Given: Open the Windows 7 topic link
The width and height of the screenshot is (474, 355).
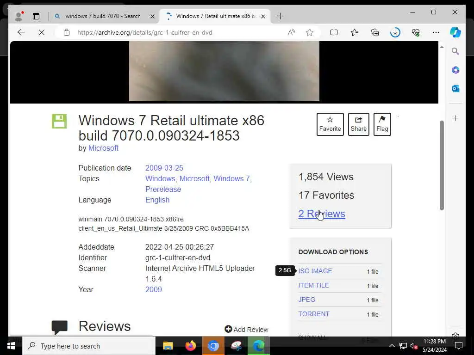Looking at the screenshot, I should (232, 179).
